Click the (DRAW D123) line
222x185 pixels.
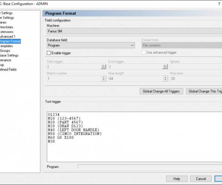tap(65, 126)
